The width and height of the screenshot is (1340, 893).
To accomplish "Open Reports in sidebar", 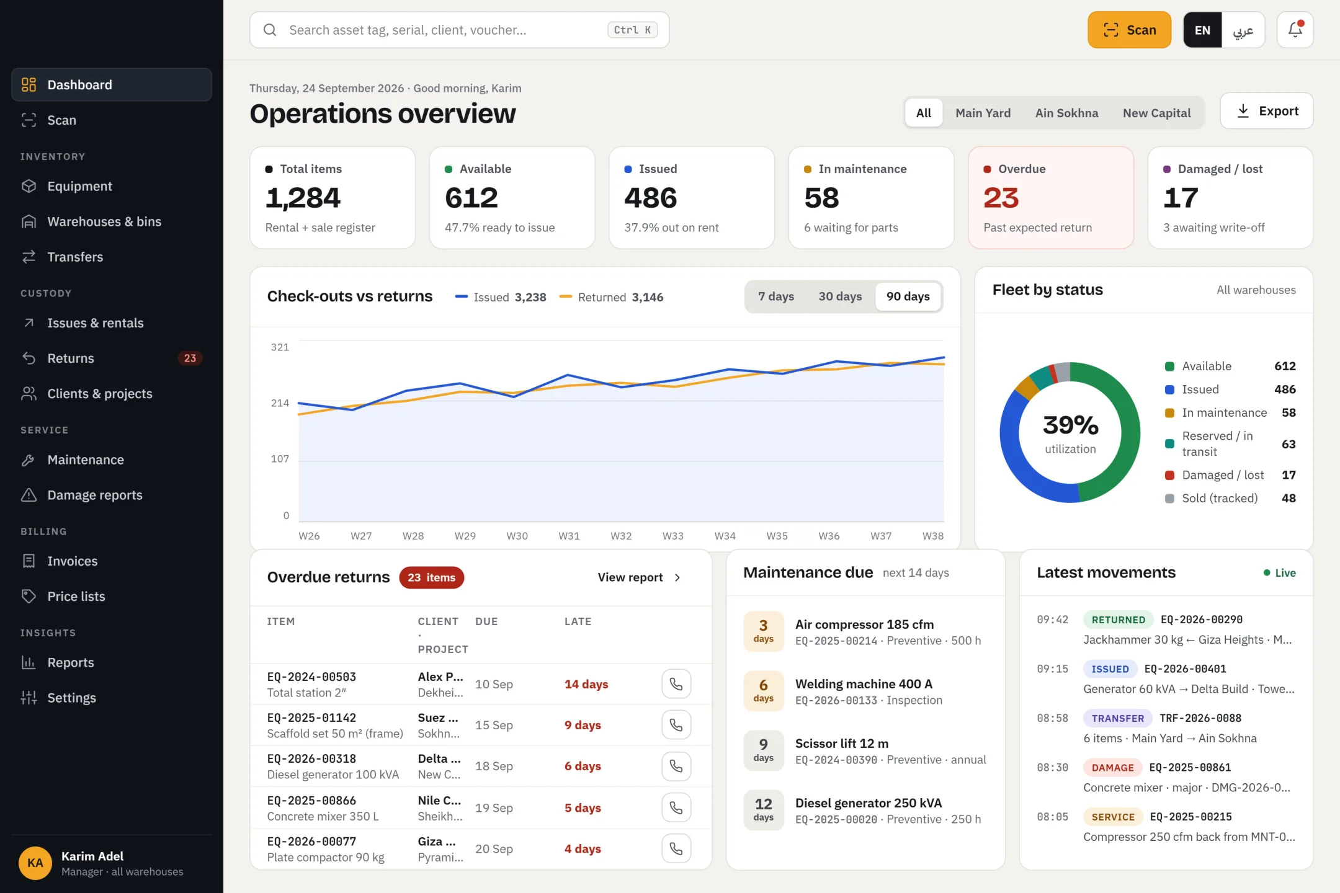I will point(112,662).
